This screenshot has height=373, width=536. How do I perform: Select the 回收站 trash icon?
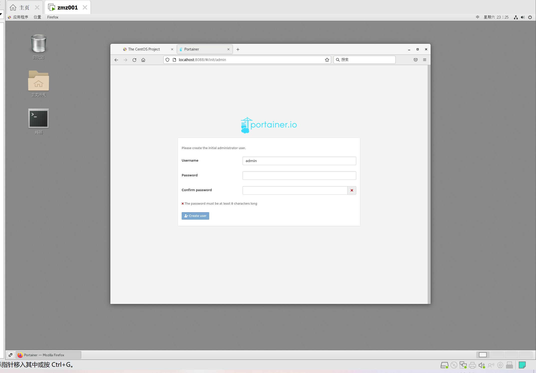click(39, 47)
